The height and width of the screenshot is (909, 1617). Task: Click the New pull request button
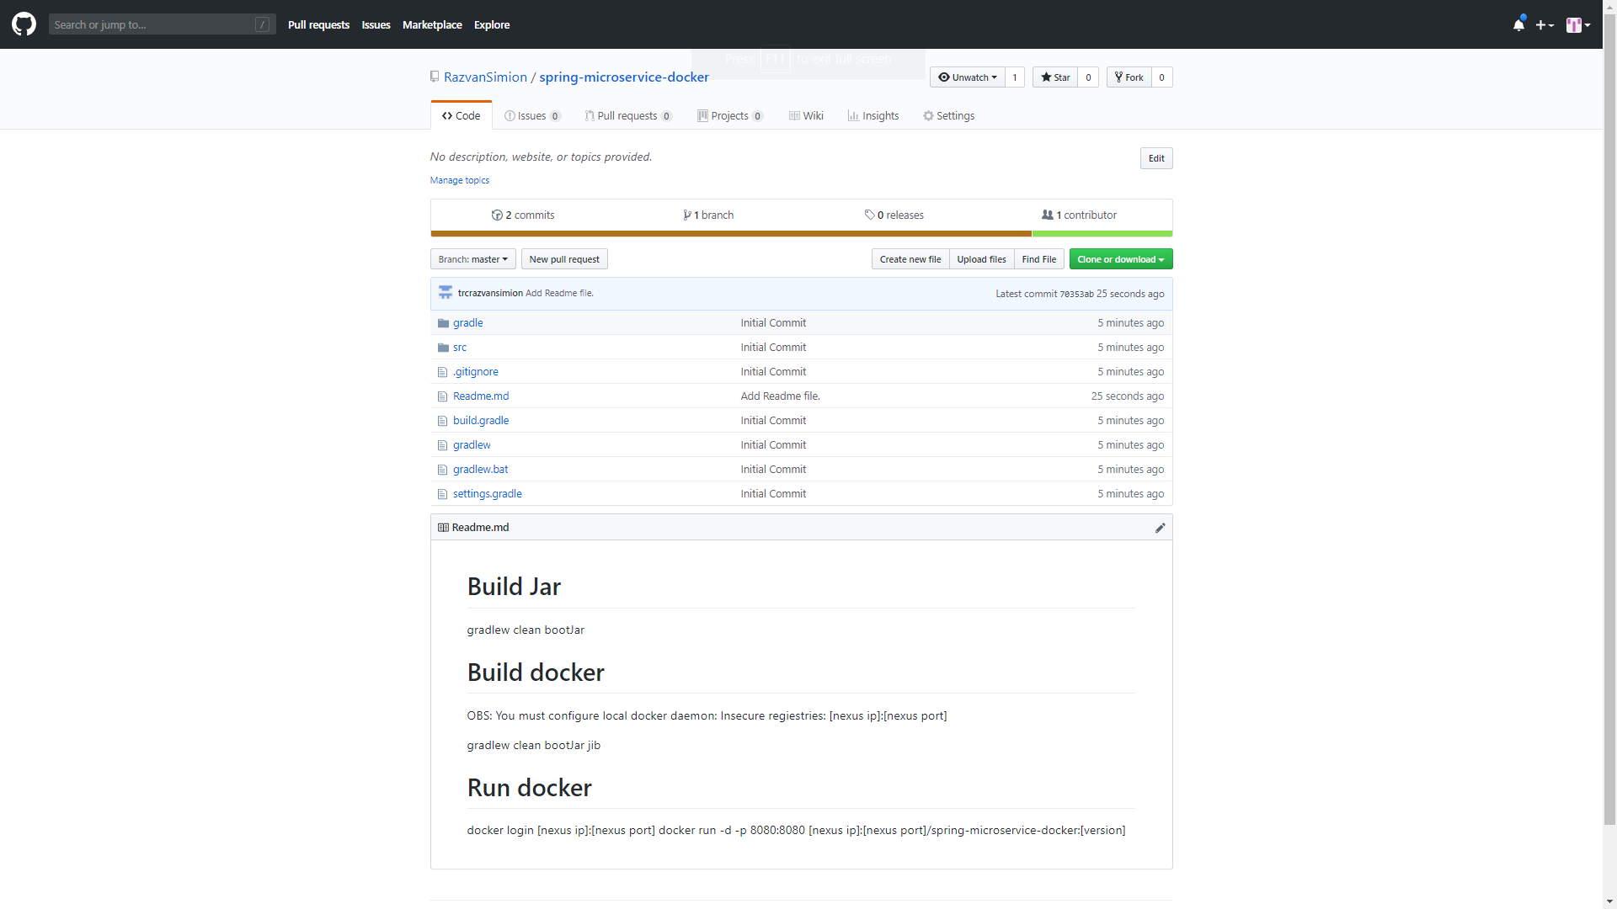click(564, 259)
